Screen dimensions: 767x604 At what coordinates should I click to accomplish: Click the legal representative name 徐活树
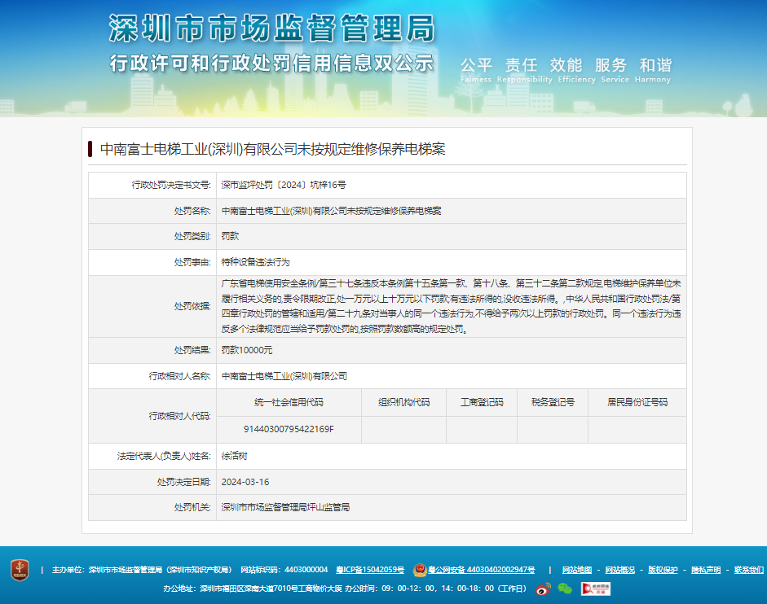click(234, 456)
